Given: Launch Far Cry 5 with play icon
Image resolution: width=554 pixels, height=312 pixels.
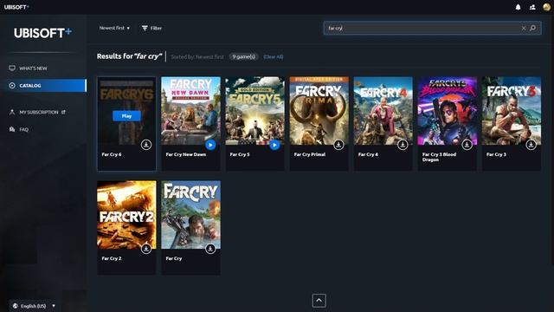Looking at the screenshot, I should (274, 145).
